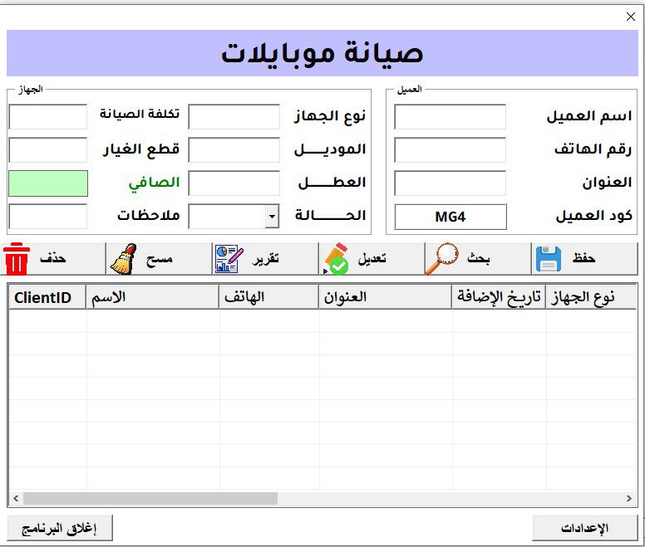The height and width of the screenshot is (547, 645).
Task: Click the الصافي green label
Action: pos(155,183)
